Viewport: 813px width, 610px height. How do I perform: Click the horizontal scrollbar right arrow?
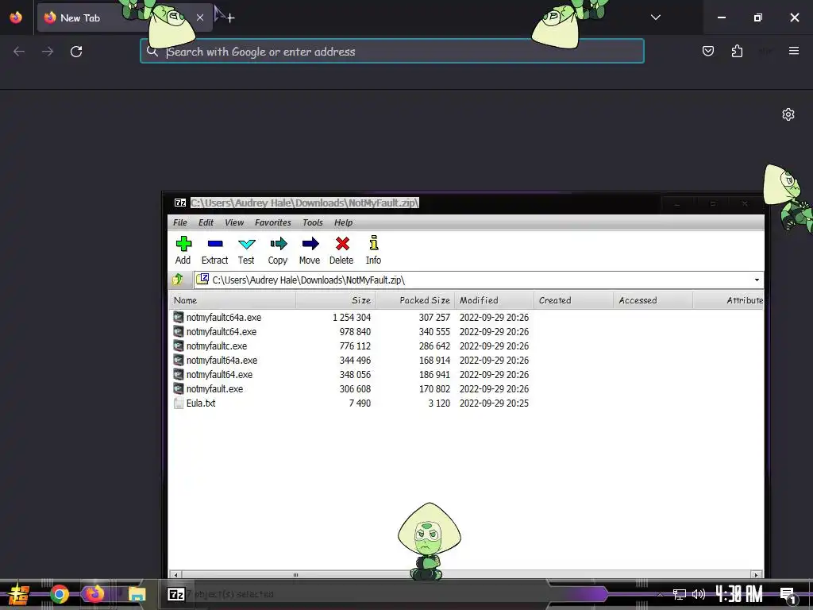757,575
